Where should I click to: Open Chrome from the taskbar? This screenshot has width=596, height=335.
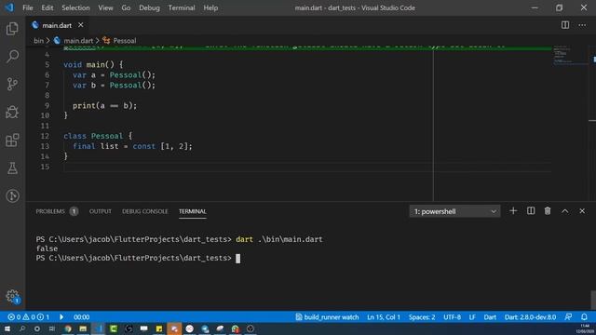tap(68, 328)
